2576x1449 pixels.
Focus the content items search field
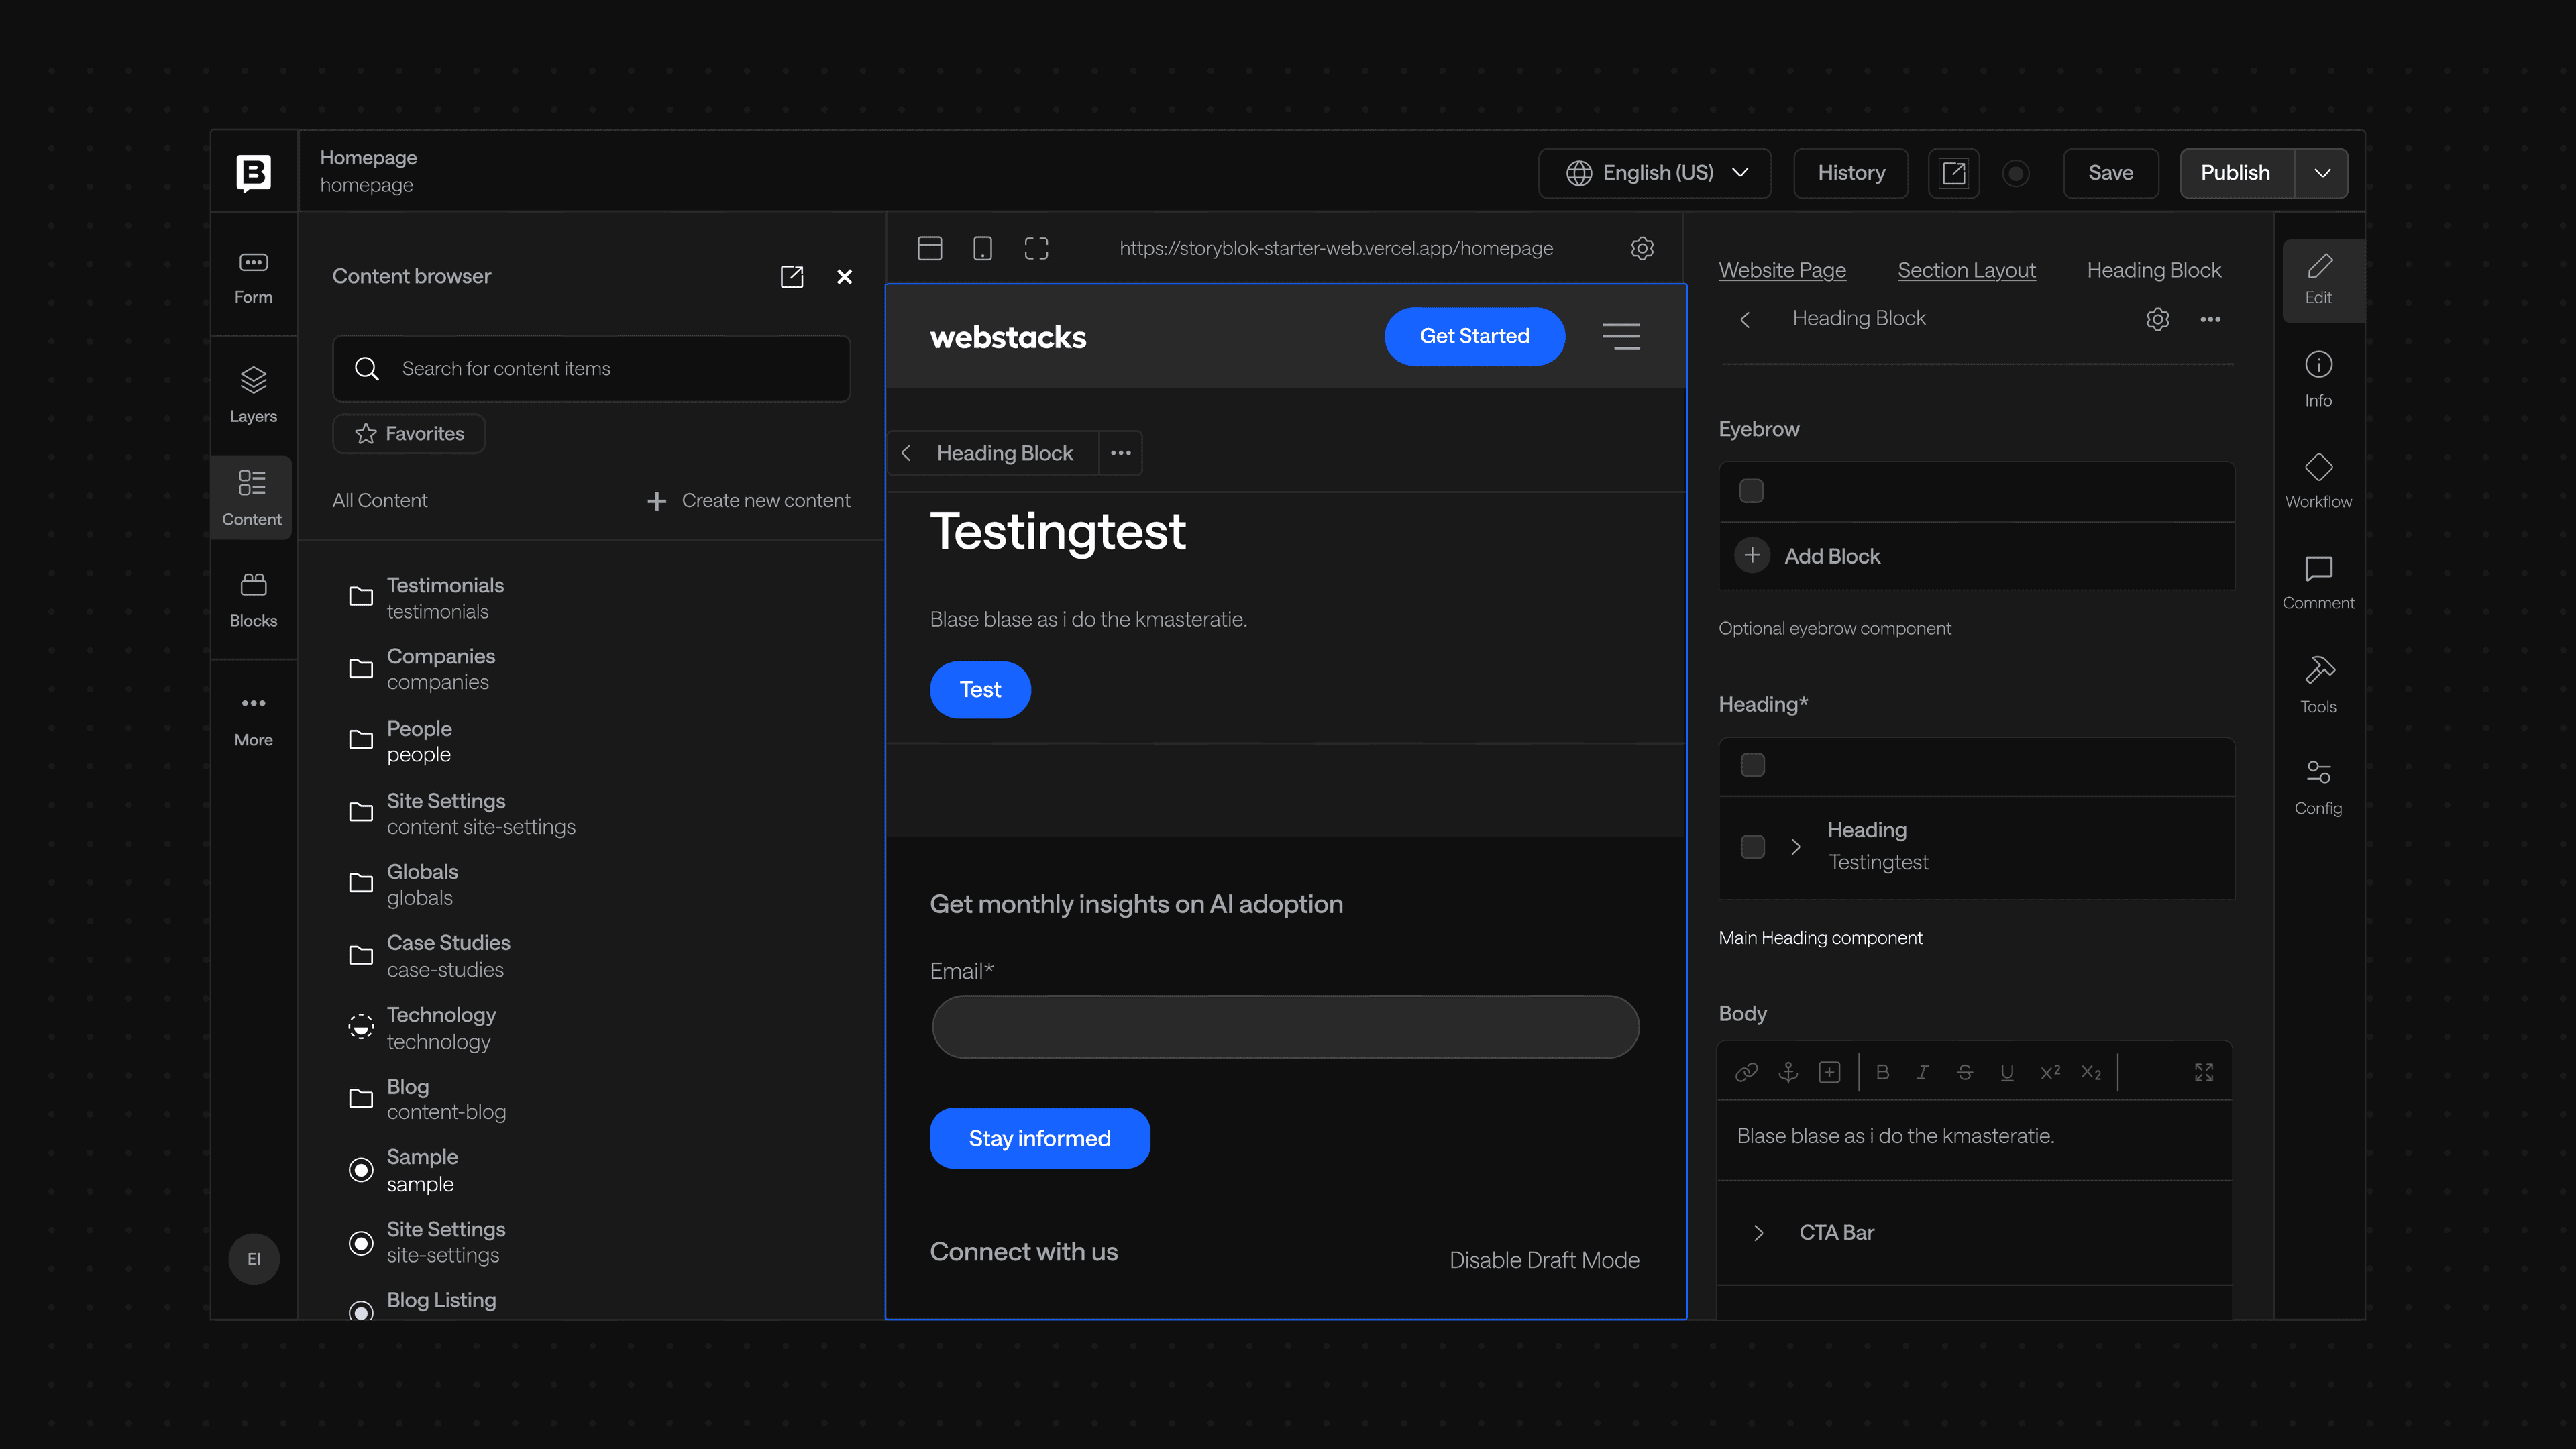[x=591, y=369]
